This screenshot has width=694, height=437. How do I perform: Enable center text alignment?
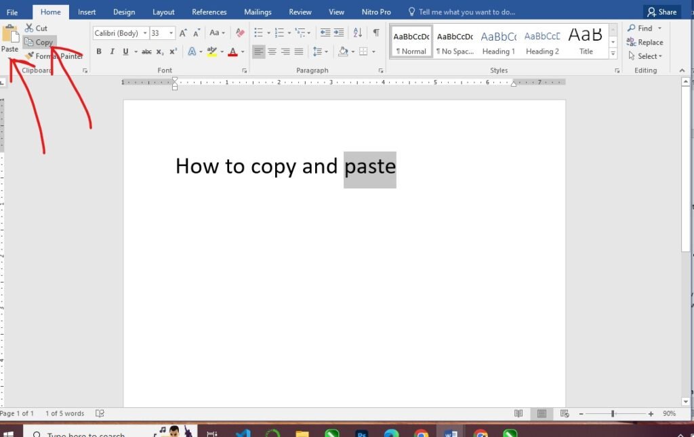pos(272,51)
